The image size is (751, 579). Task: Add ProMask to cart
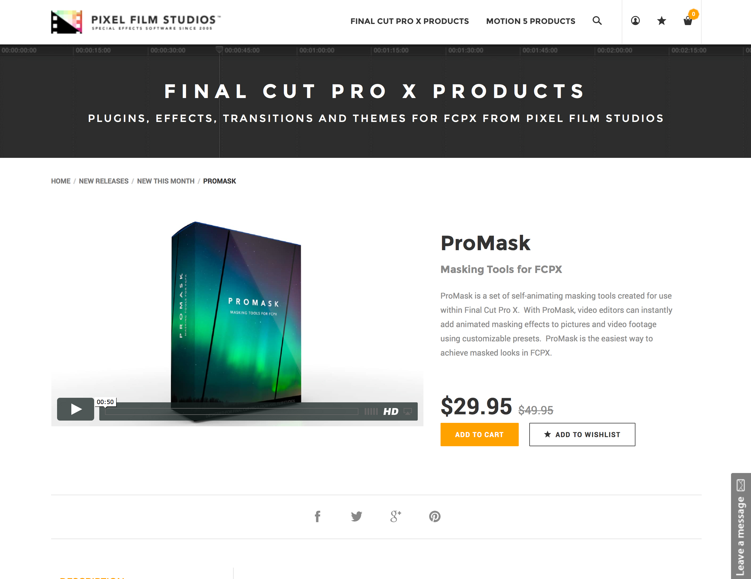pyautogui.click(x=479, y=435)
